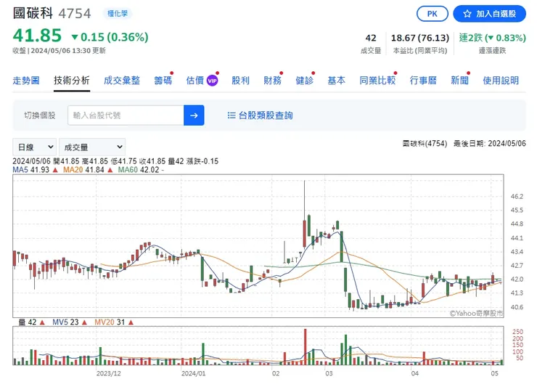Image resolution: width=537 pixels, height=387 pixels.
Task: Click the star icon in 加入自選股
Action: (x=467, y=14)
